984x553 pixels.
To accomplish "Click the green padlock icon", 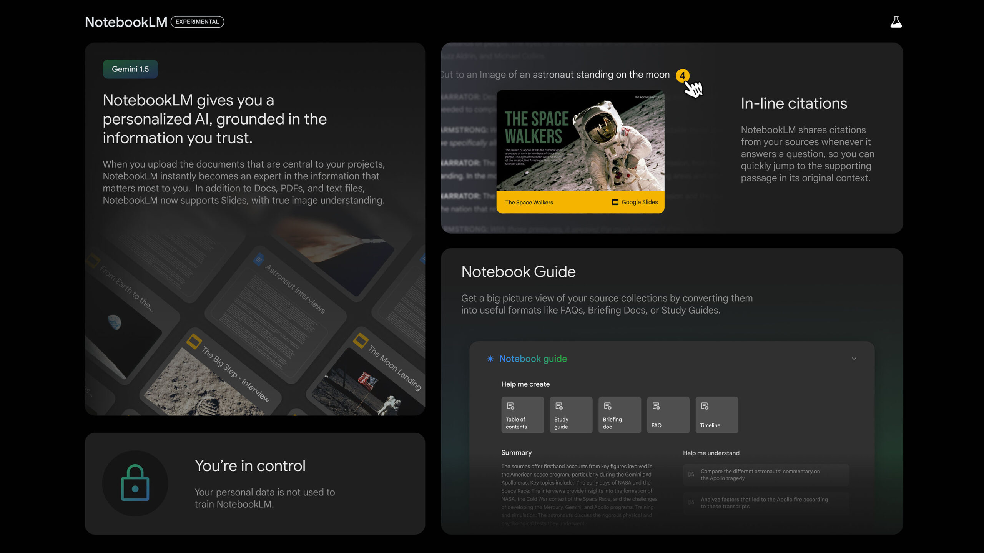I will [x=135, y=483].
